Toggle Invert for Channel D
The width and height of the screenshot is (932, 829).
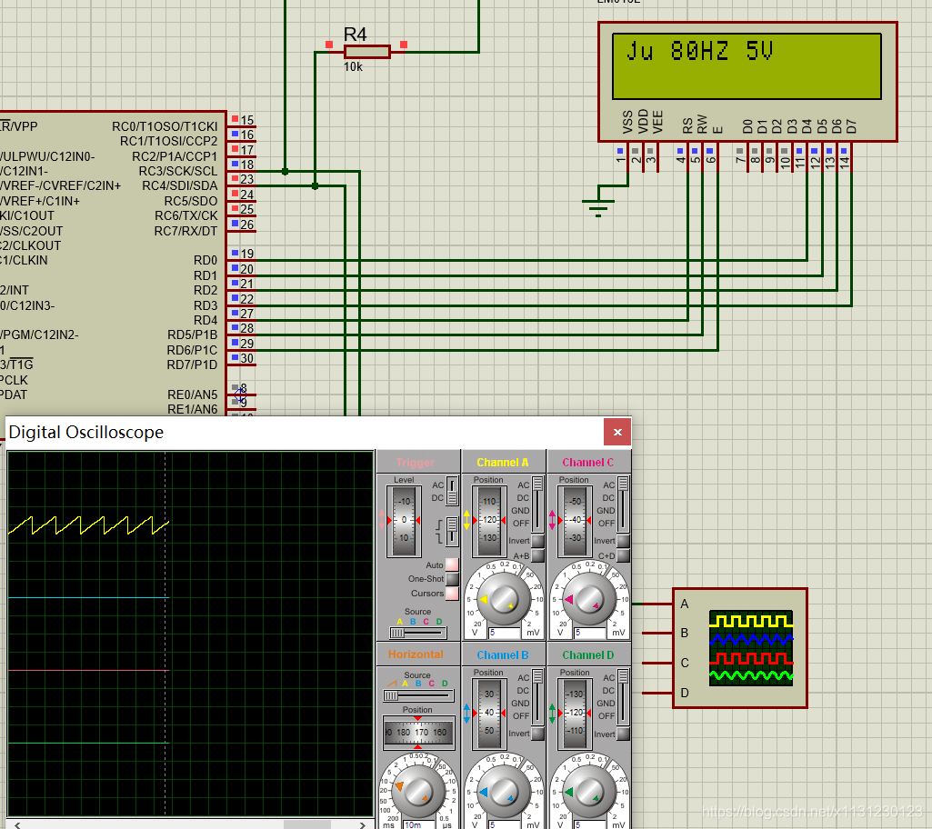[624, 734]
